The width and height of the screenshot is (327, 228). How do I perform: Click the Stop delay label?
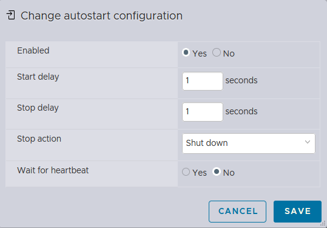click(38, 108)
